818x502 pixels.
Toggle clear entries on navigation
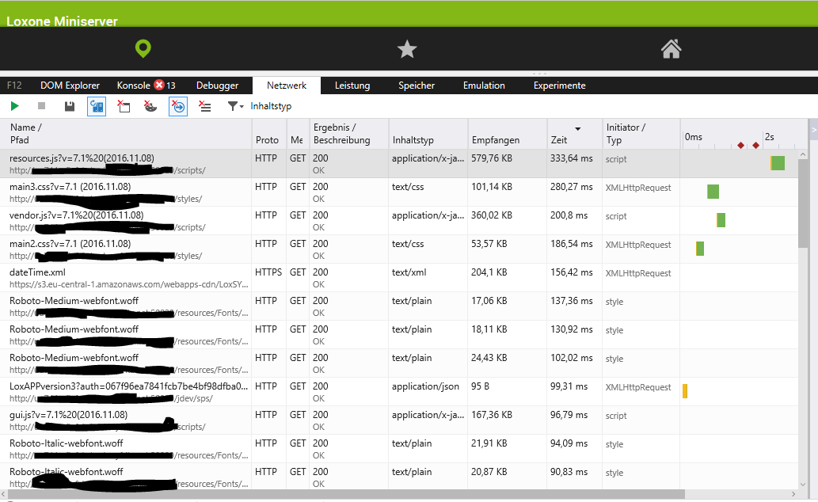[178, 106]
